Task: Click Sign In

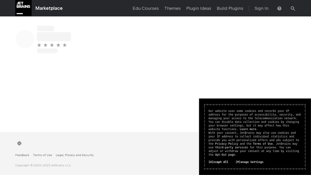Action: [261, 8]
